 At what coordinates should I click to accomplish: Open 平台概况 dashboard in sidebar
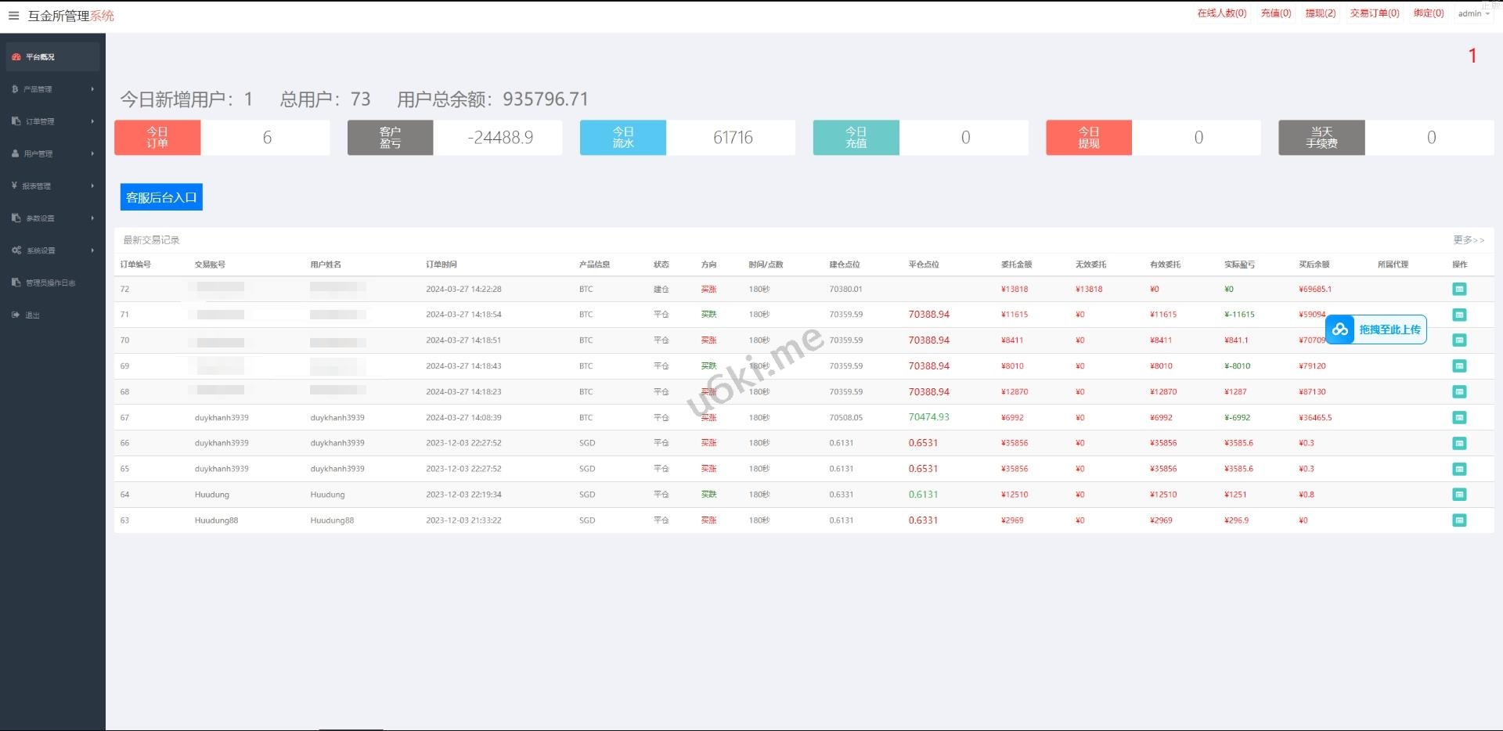tap(40, 57)
